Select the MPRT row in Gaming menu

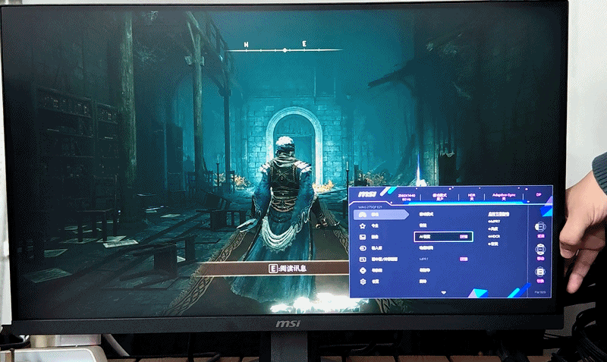click(x=443, y=259)
